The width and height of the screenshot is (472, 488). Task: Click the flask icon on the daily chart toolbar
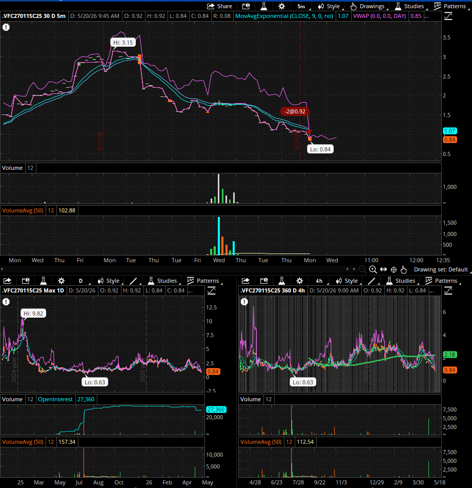point(44,281)
